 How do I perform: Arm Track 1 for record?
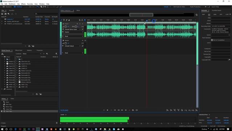pos(83,24)
